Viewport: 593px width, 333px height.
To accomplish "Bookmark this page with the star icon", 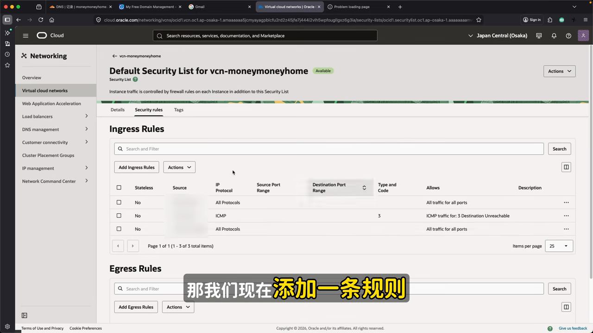I will click(x=479, y=20).
